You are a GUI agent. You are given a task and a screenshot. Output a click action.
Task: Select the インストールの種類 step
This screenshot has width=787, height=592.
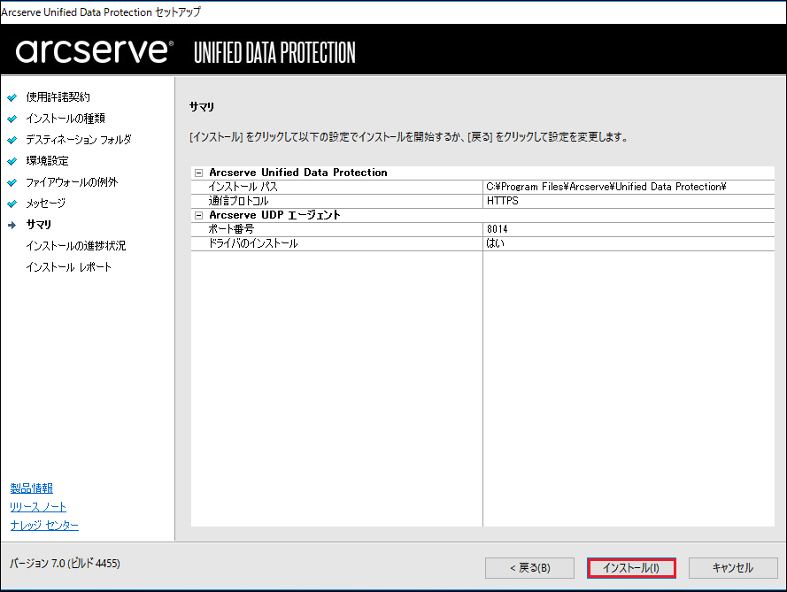tap(66, 119)
